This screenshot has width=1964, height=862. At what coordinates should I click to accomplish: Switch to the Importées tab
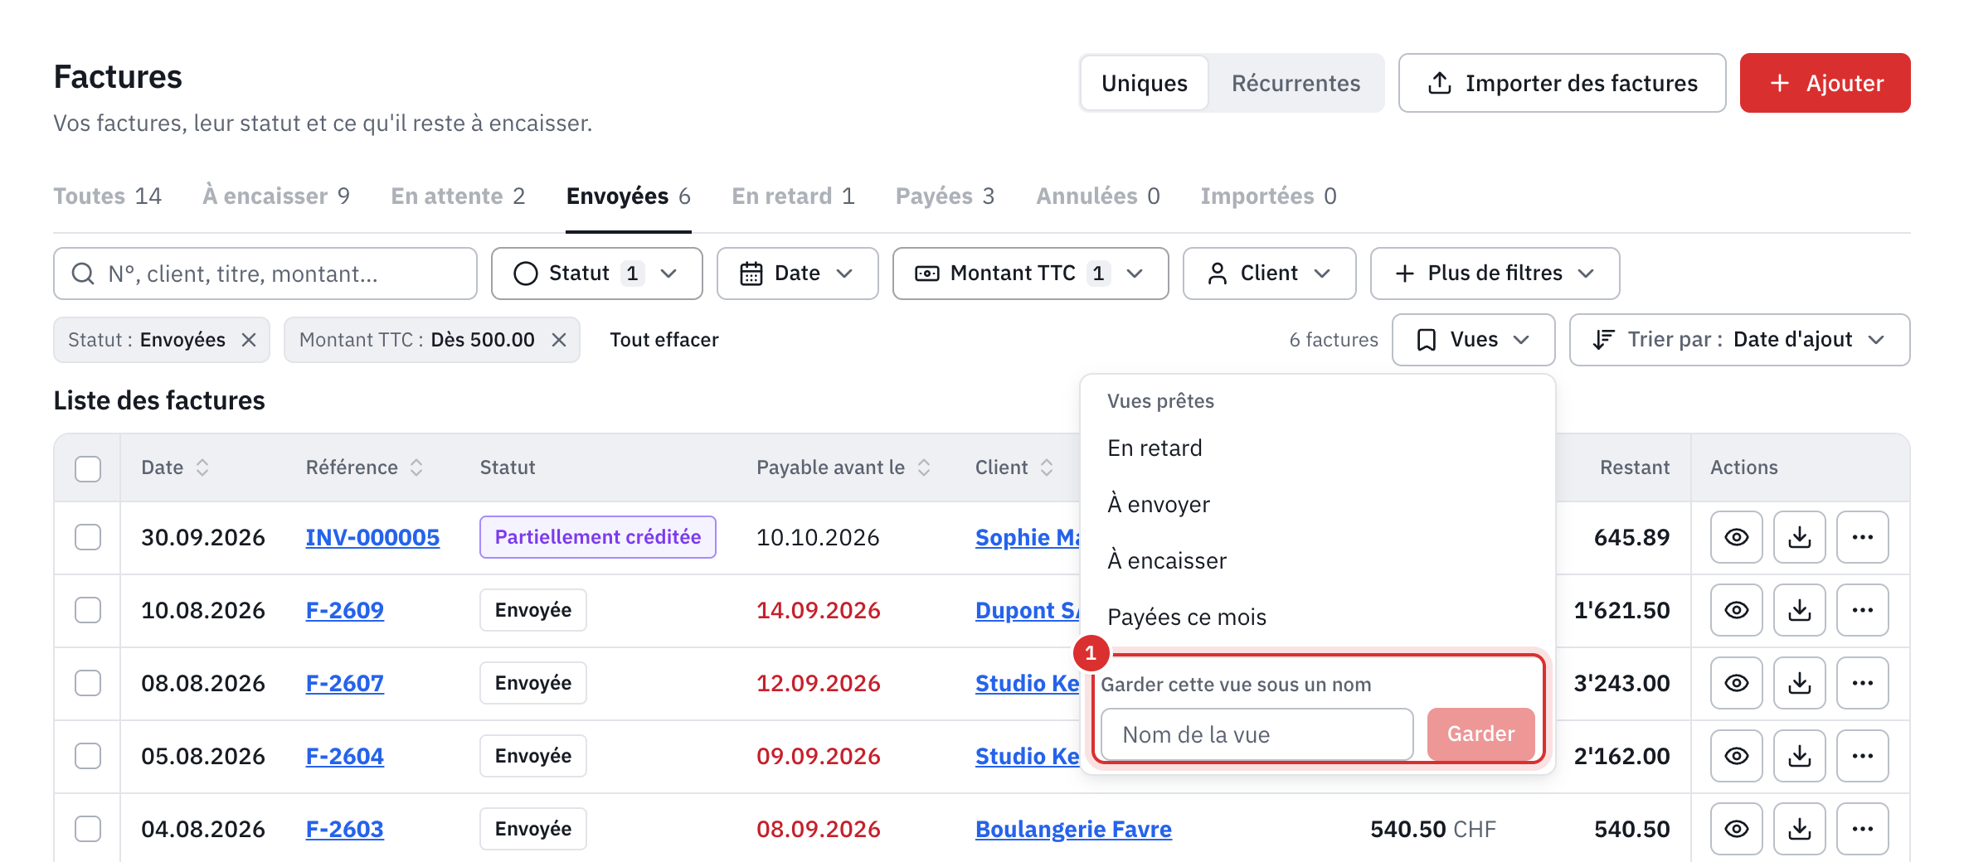[1268, 196]
